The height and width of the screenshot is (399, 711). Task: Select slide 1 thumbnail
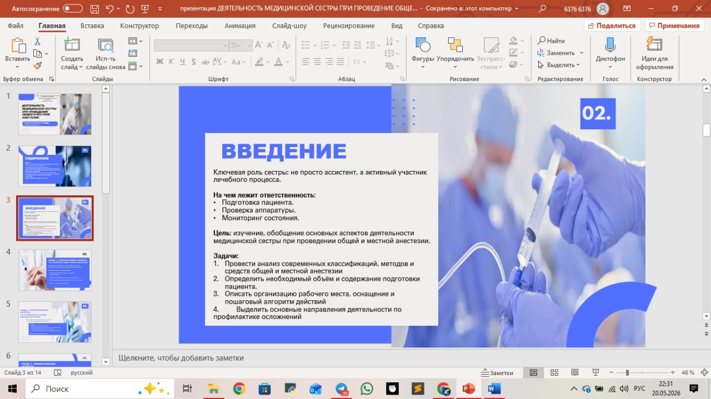(x=55, y=114)
